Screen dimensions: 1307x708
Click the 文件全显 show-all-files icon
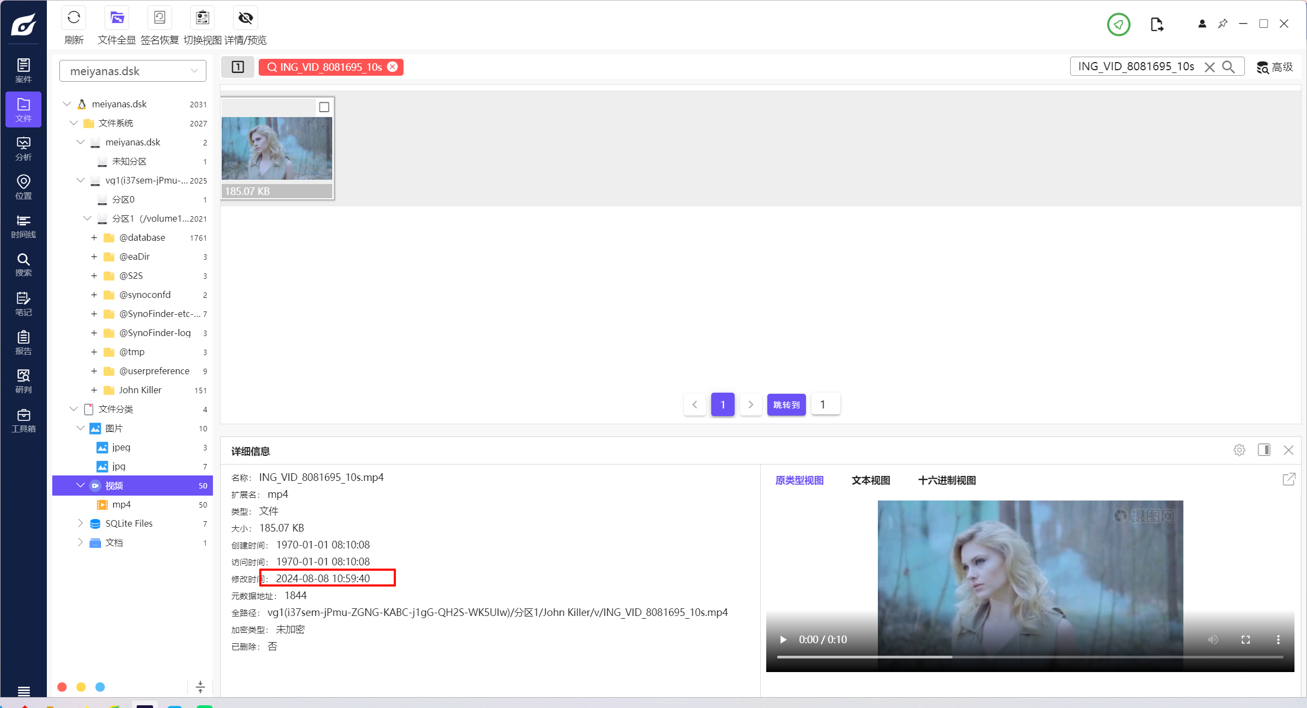click(x=117, y=19)
